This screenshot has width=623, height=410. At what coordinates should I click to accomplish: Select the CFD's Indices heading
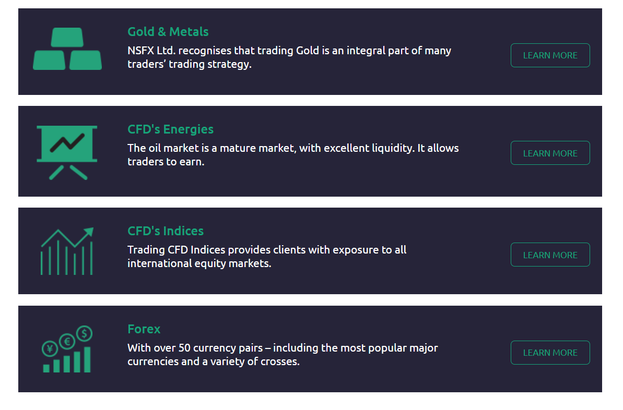[x=166, y=231]
